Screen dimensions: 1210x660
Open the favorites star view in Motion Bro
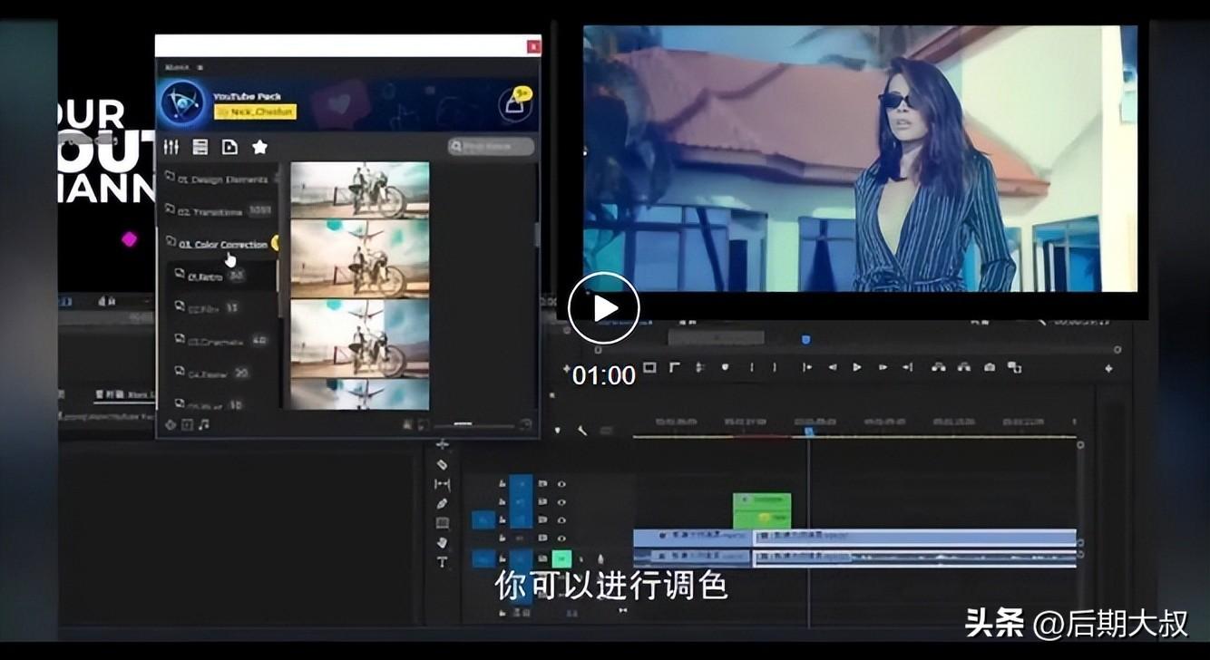click(x=260, y=147)
